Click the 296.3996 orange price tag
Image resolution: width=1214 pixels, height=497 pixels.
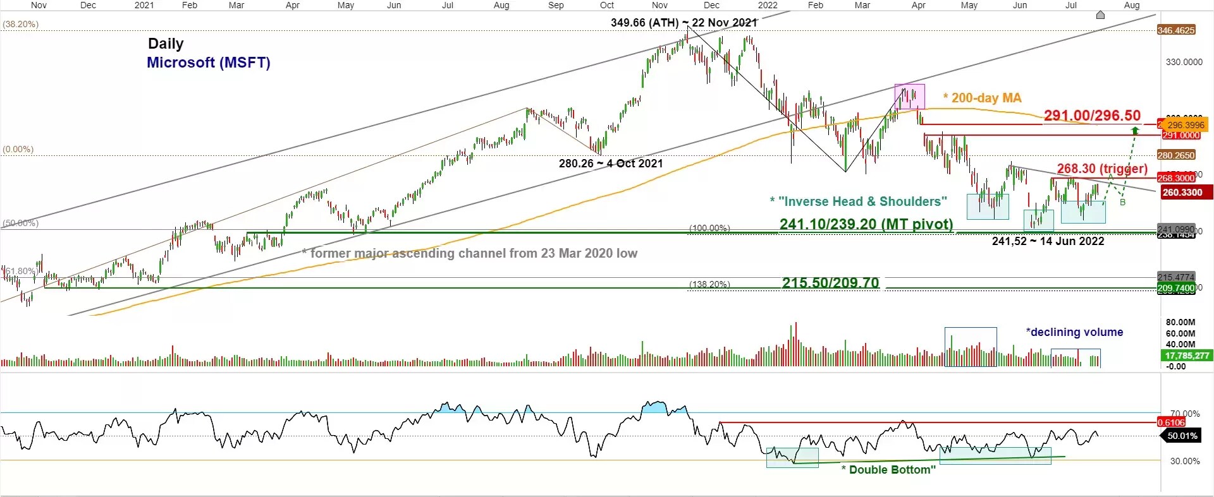(1186, 125)
